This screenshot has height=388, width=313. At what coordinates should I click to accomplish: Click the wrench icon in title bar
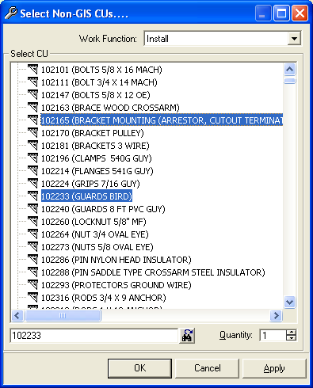tap(11, 13)
